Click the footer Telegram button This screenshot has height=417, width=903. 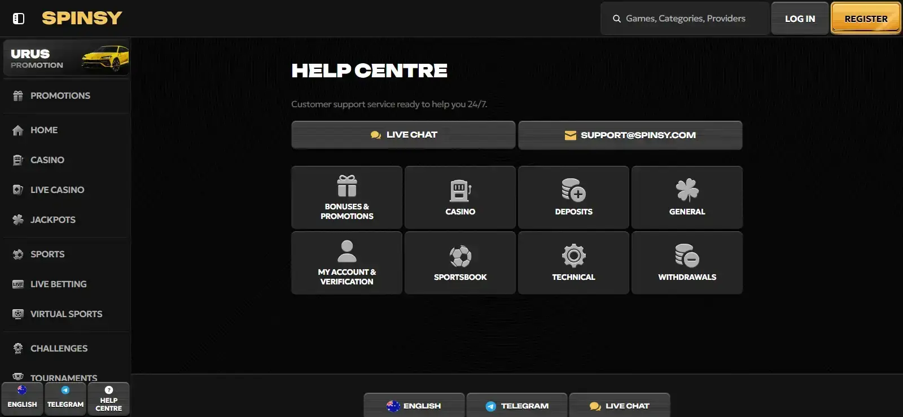(x=517, y=406)
